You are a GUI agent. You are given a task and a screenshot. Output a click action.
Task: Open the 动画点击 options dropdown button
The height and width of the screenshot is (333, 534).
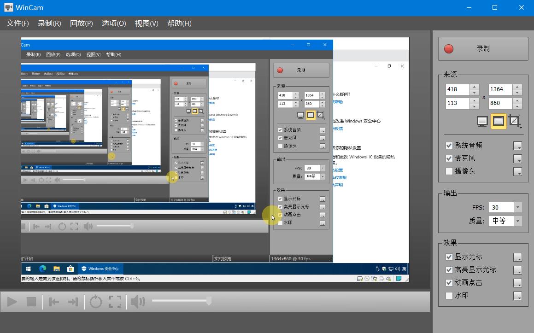click(x=518, y=283)
